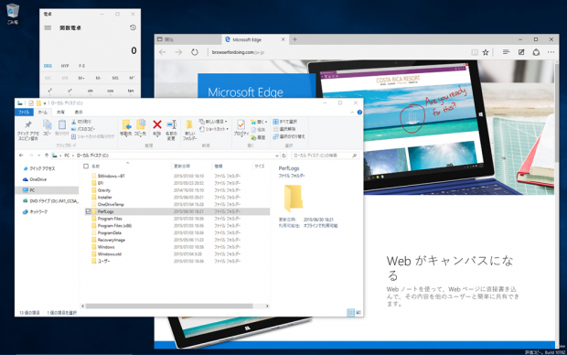Go up one folder level in Explorer
The image size is (567, 355).
tap(47, 156)
